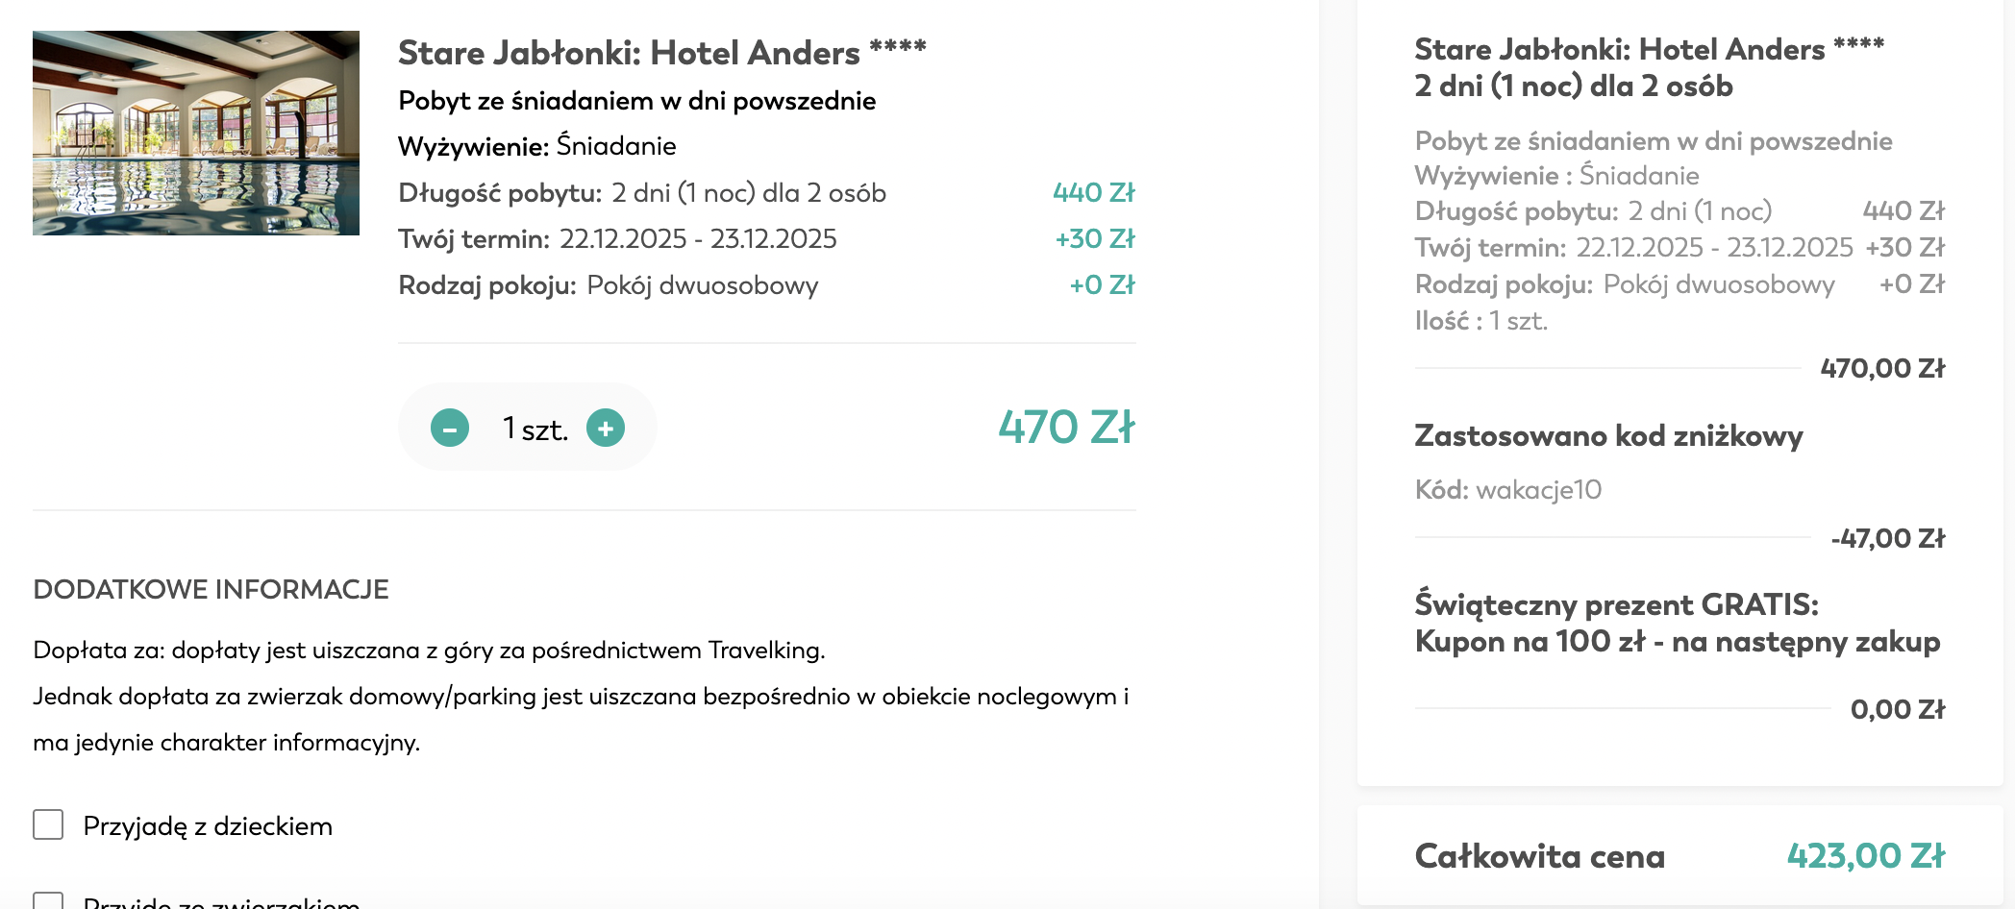This screenshot has width=2015, height=909.
Task: Click "Zastosowano kod zniżkowy" heading
Action: (1607, 436)
